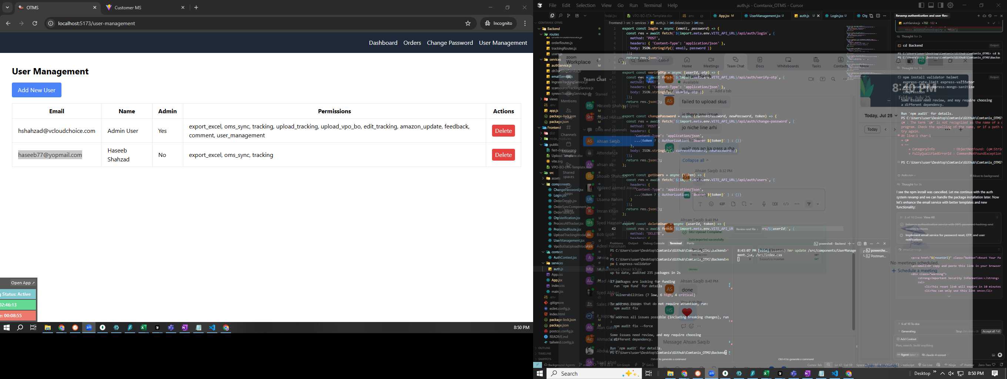
Task: Bookmark this page with the star icon
Action: point(468,23)
